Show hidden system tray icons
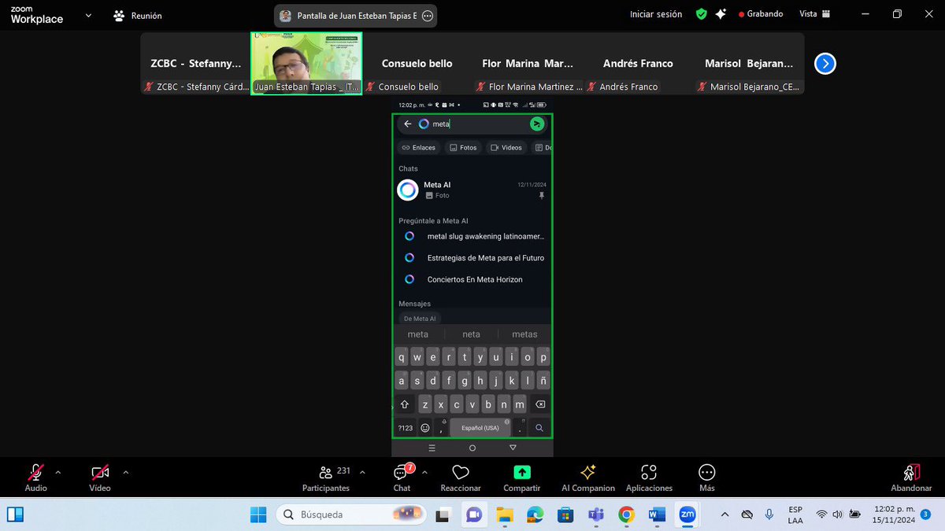 click(x=725, y=514)
